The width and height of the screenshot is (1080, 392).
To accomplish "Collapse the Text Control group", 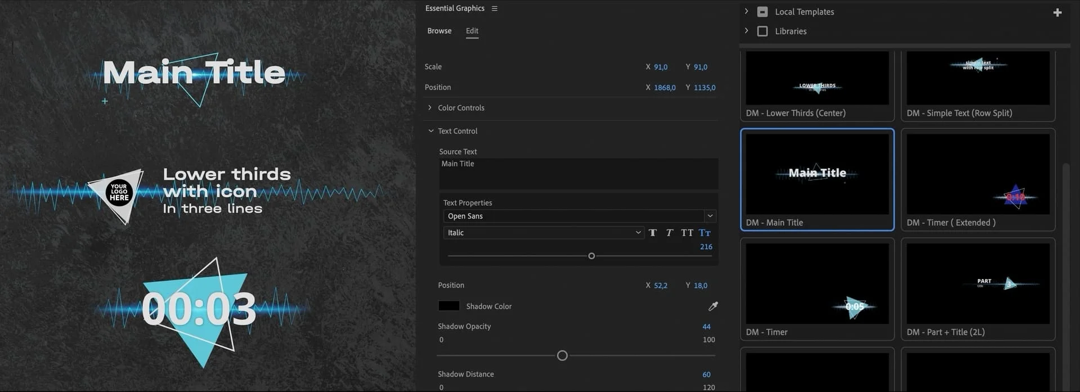I will 431,131.
